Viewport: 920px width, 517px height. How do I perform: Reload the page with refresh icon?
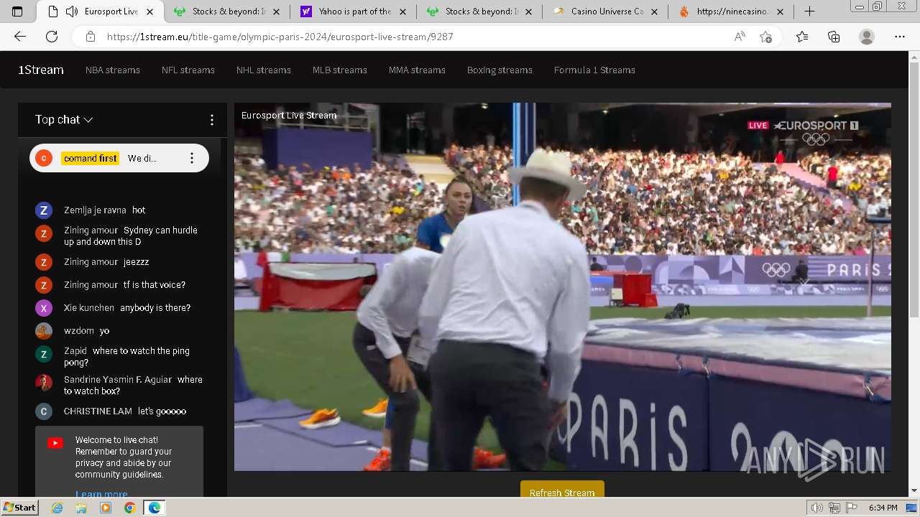pyautogui.click(x=52, y=37)
